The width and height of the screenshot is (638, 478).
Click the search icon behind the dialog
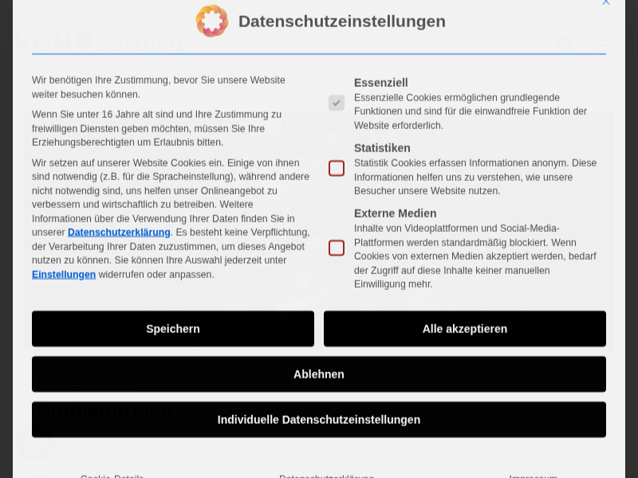[x=565, y=45]
